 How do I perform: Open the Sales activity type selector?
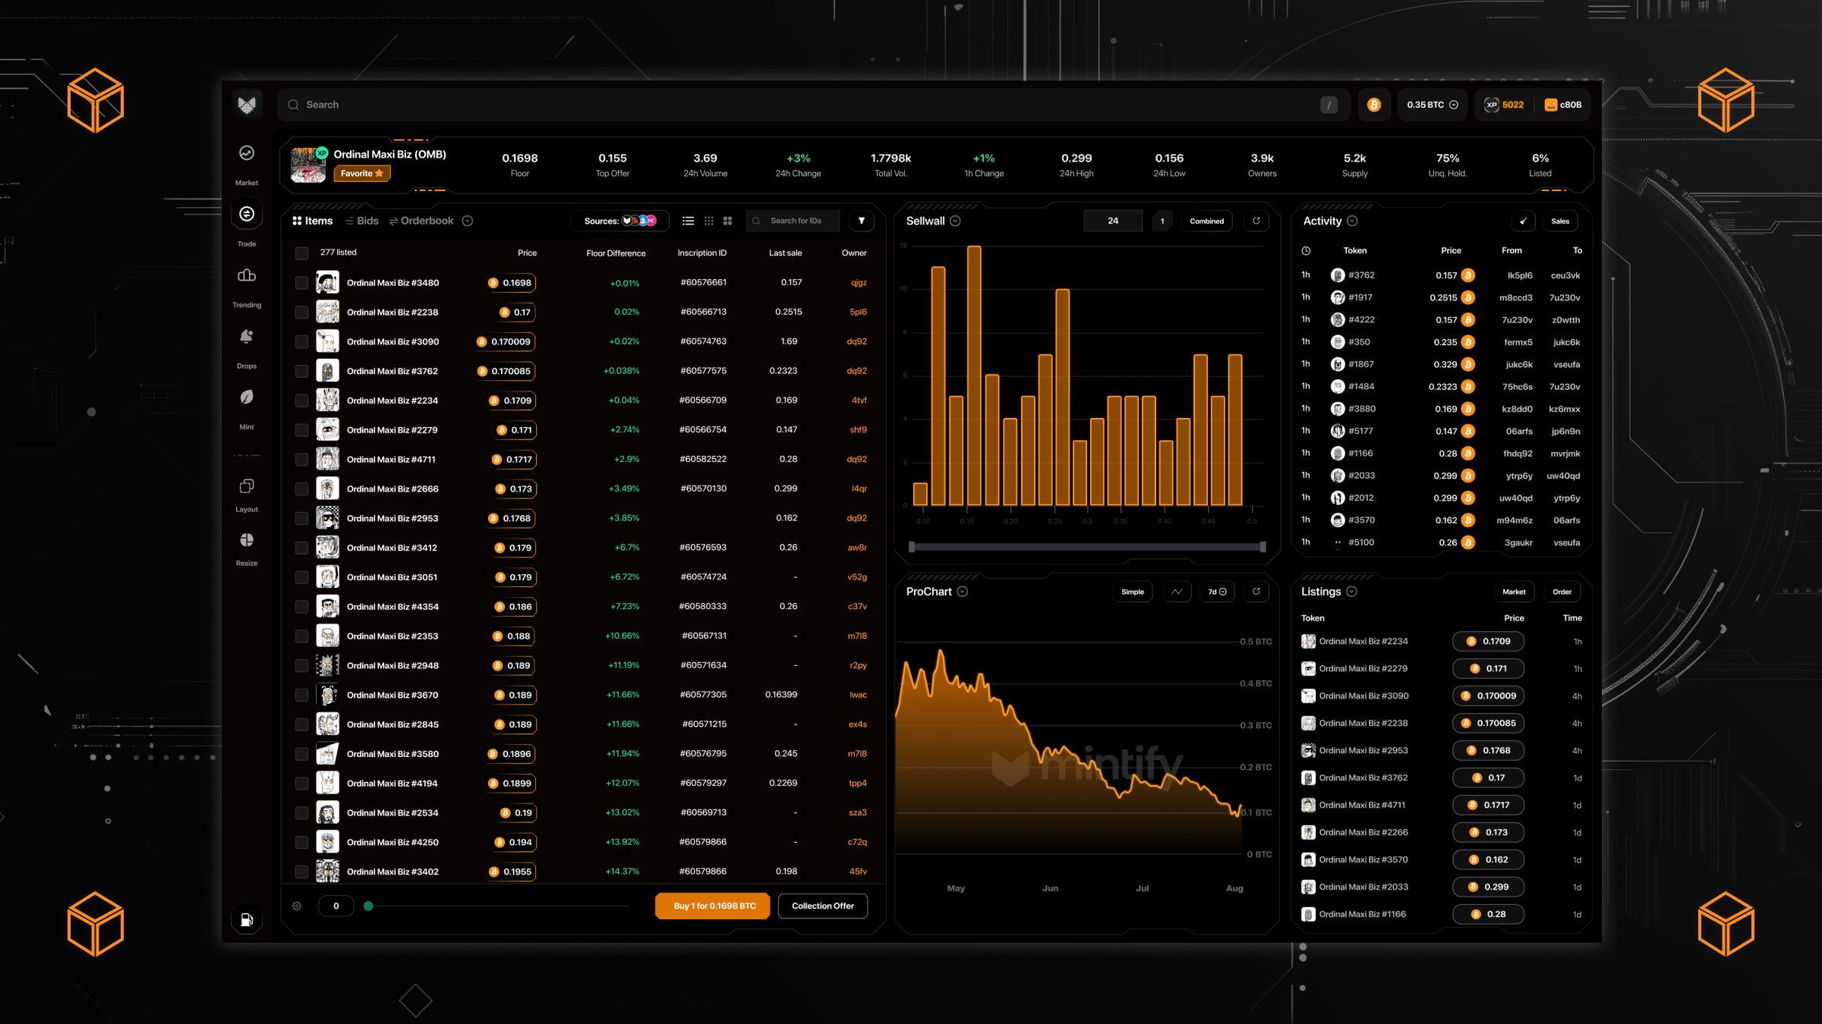pyautogui.click(x=1560, y=221)
